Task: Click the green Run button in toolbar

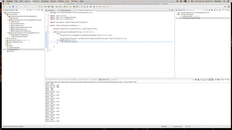Action: (x=49, y=6)
